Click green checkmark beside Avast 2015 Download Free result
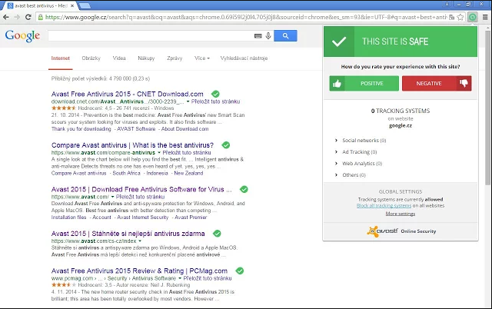492x309 pixels. pos(244,189)
